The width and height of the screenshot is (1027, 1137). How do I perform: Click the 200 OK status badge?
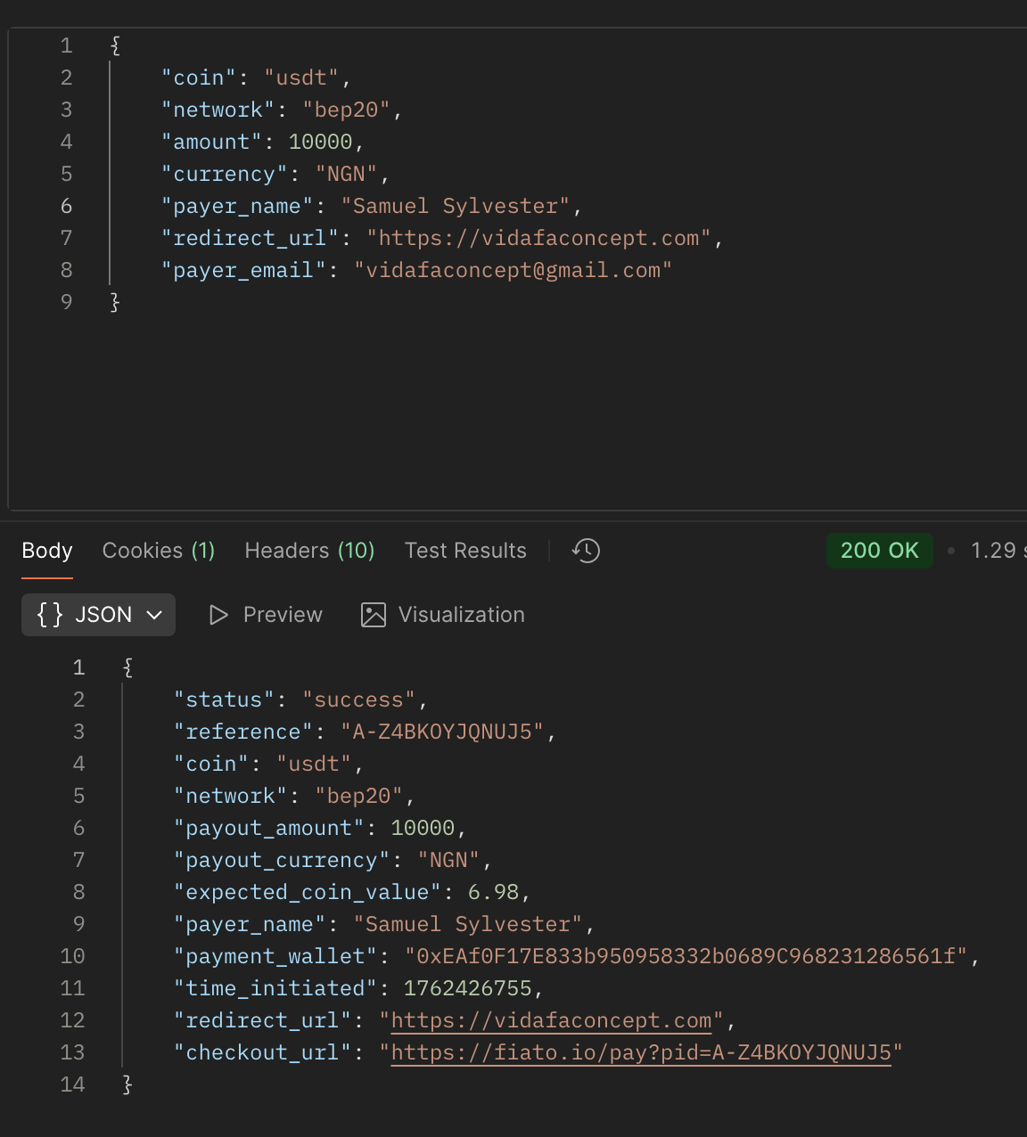880,551
